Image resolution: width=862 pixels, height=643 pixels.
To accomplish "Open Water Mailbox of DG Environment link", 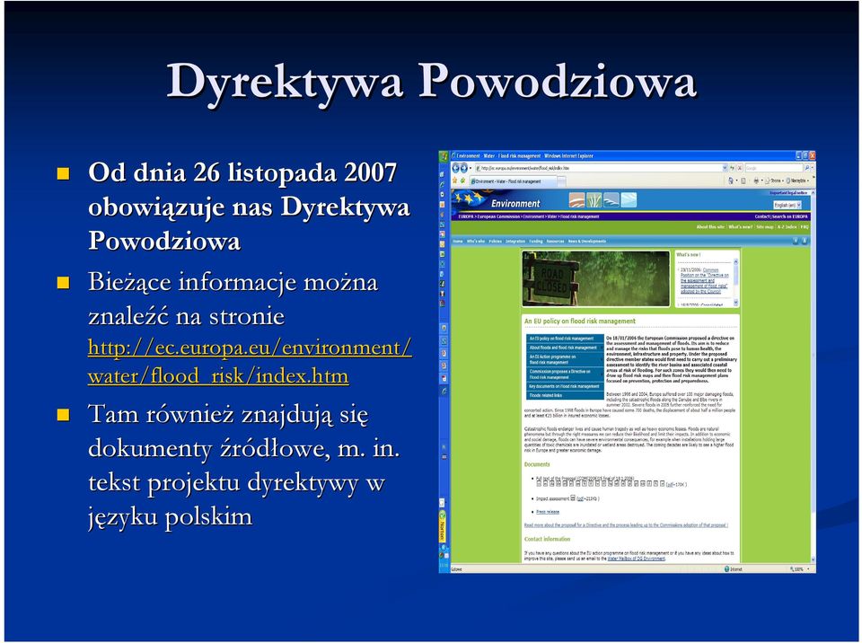I will tap(636, 559).
